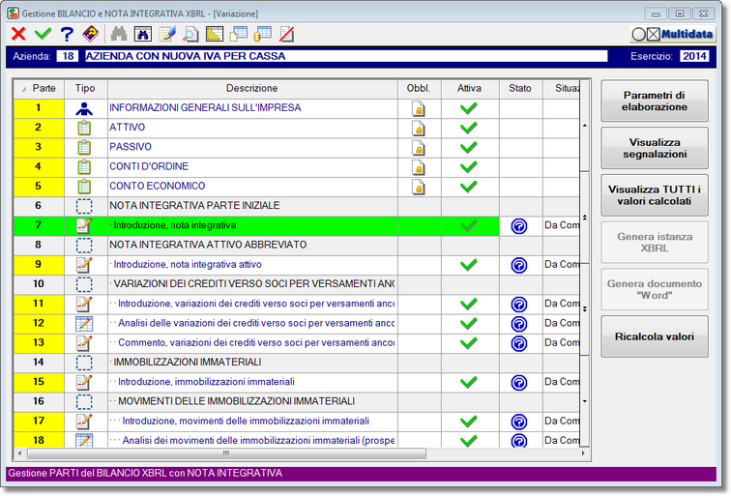Click the single down arrow in vertical navigator
Image resolution: width=731 pixels, height=496 pixels.
click(585, 401)
